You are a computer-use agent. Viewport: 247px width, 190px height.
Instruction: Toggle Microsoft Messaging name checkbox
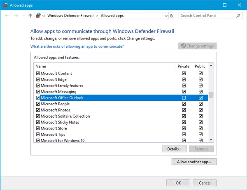[x=38, y=92]
